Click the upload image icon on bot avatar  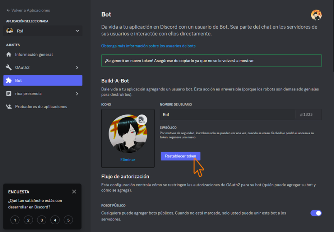pos(142,119)
